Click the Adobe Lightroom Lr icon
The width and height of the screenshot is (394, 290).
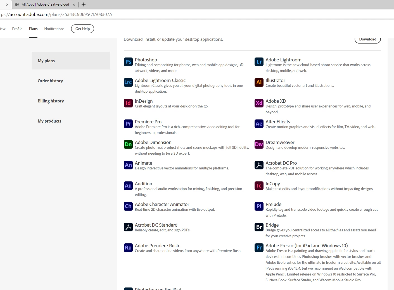[x=259, y=62]
